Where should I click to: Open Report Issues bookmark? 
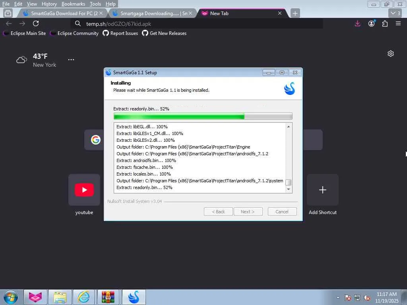click(120, 33)
